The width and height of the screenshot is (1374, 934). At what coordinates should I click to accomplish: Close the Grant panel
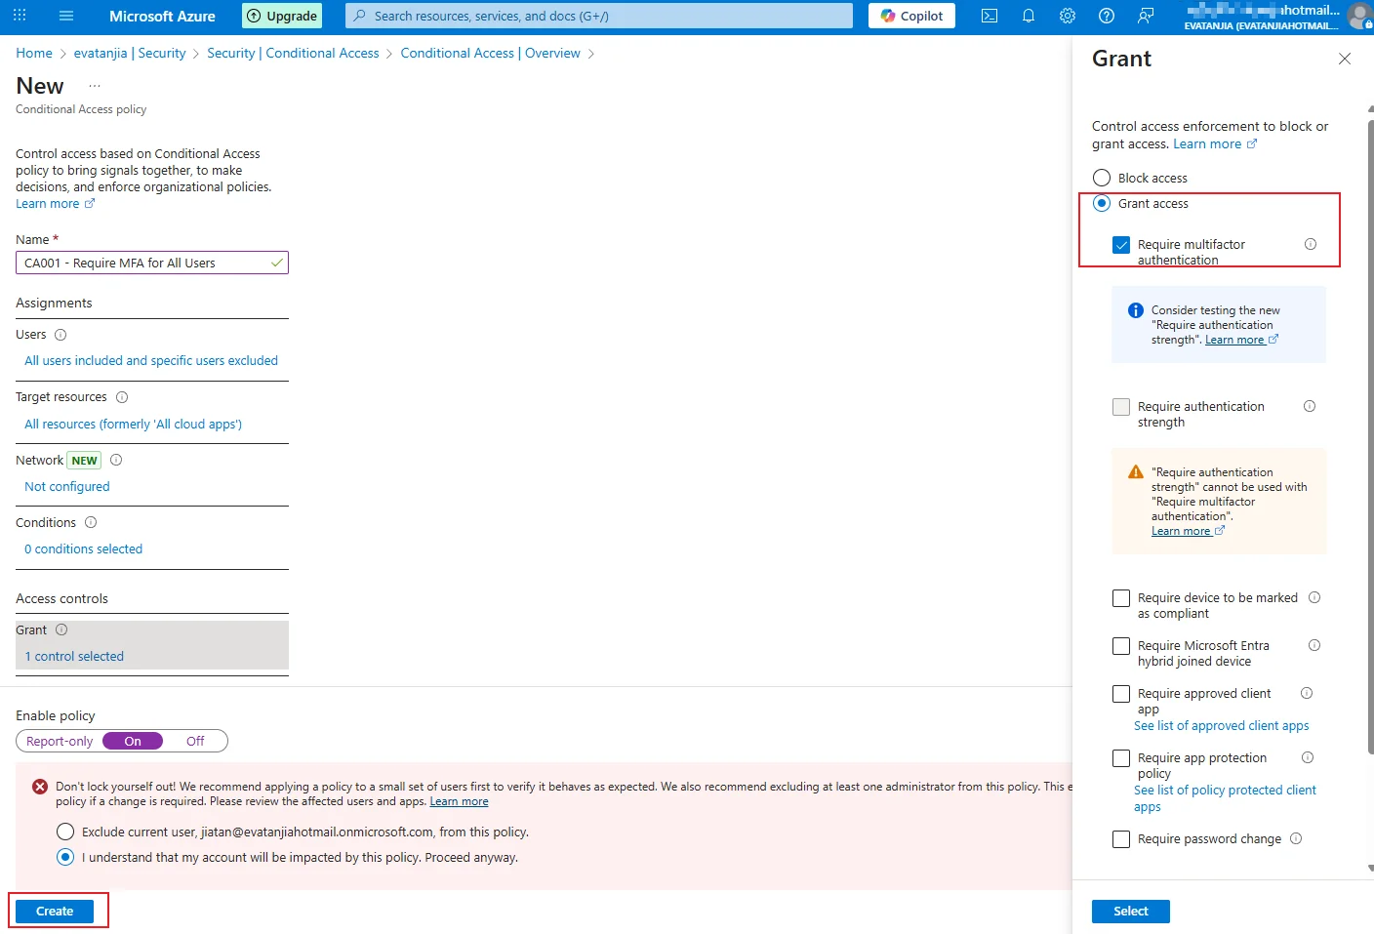tap(1345, 59)
